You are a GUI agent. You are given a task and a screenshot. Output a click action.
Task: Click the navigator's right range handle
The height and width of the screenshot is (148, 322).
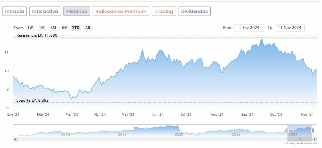[312, 131]
